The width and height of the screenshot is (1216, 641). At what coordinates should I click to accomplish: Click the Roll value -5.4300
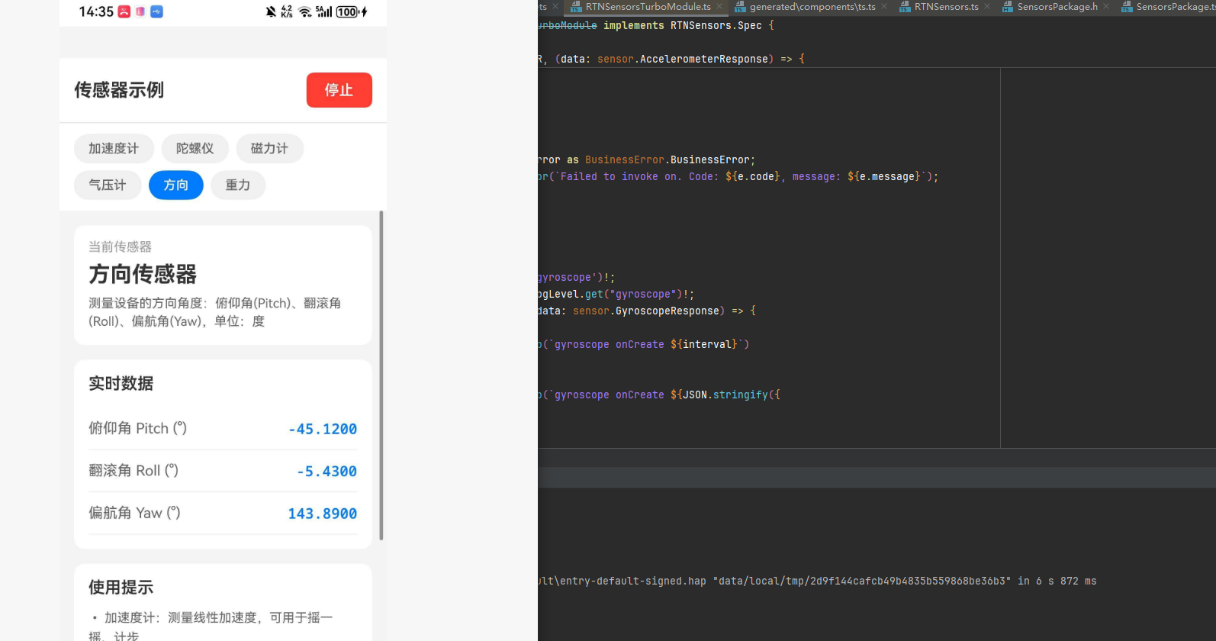(x=327, y=472)
